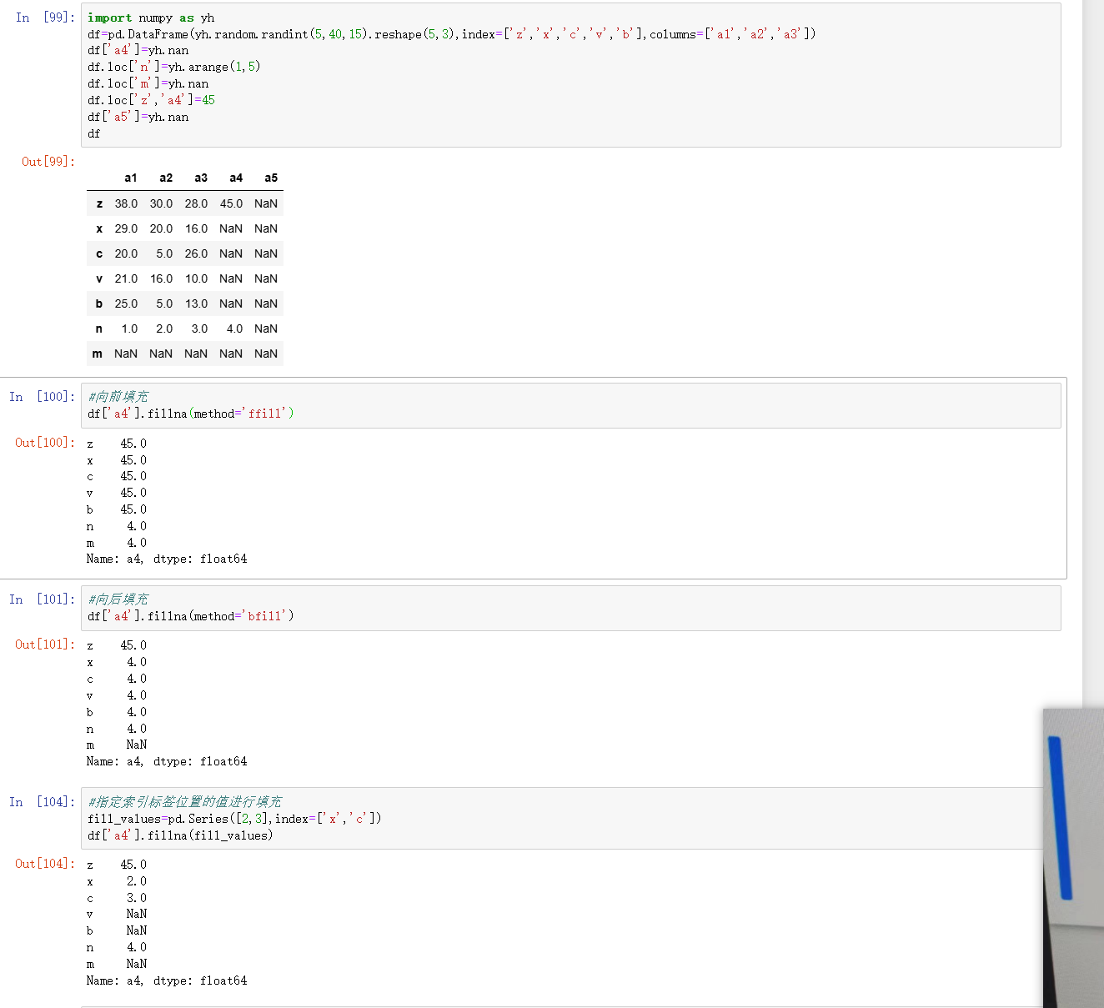
Task: Click cell value 45.0 in DataFrame row z
Action: pos(231,203)
